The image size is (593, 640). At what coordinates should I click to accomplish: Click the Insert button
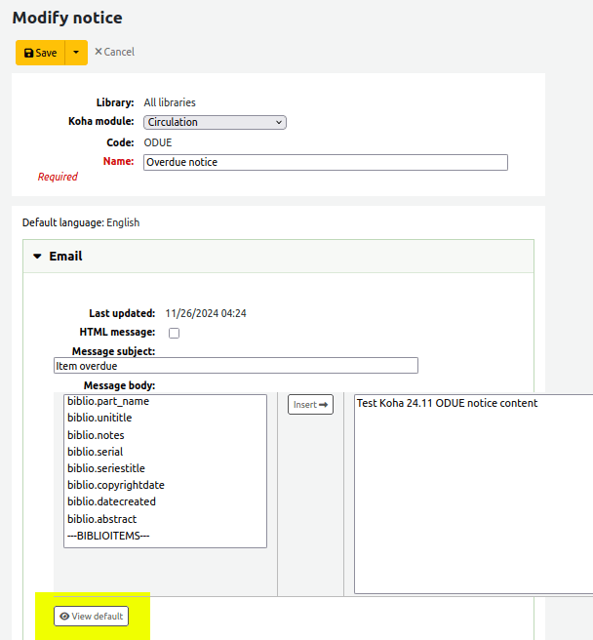pos(310,405)
